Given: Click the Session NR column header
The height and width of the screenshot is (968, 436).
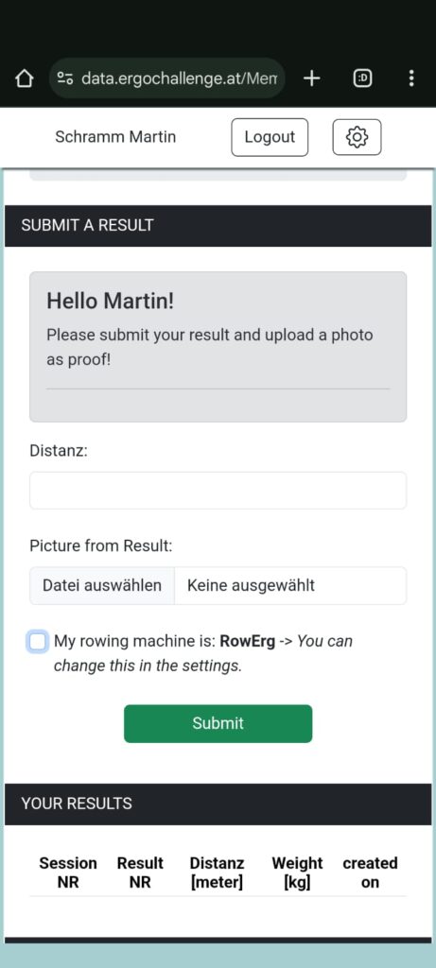Looking at the screenshot, I should tap(68, 873).
